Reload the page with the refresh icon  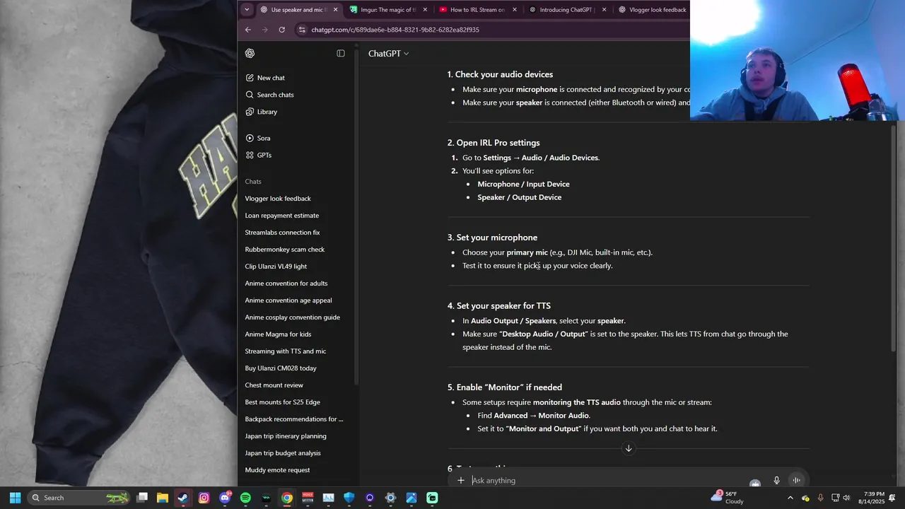click(282, 30)
